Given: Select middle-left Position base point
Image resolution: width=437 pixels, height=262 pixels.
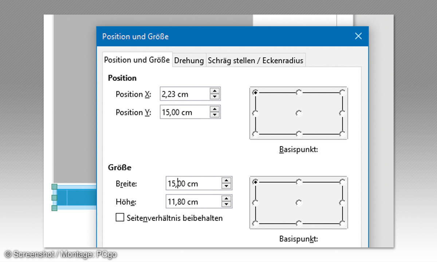Looking at the screenshot, I should click(x=255, y=113).
